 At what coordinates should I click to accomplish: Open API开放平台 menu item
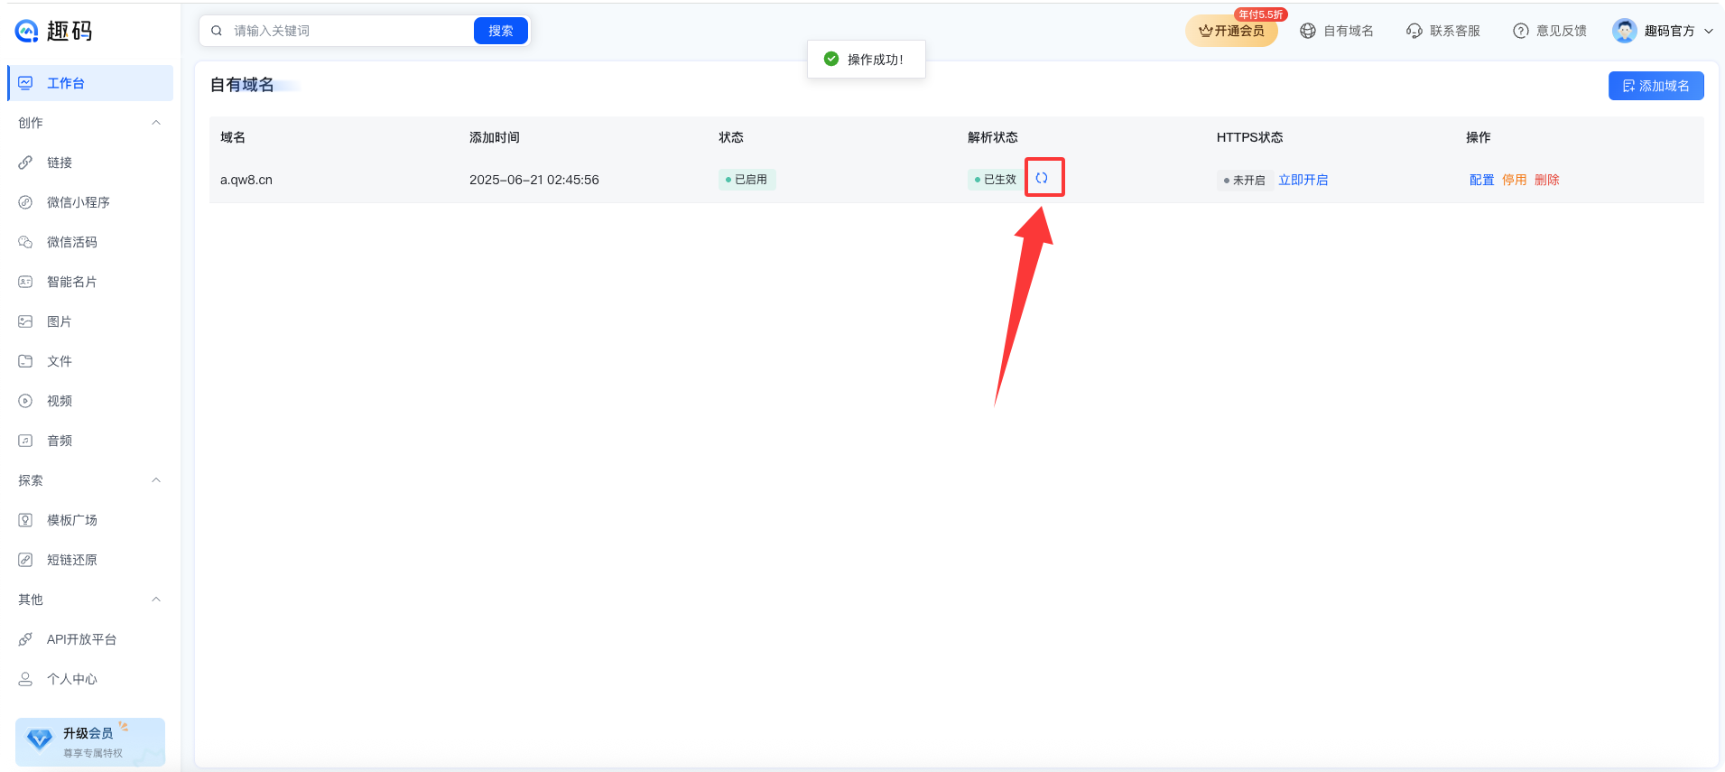tap(81, 639)
